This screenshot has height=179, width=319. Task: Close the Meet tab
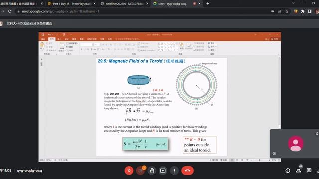(x=199, y=4)
